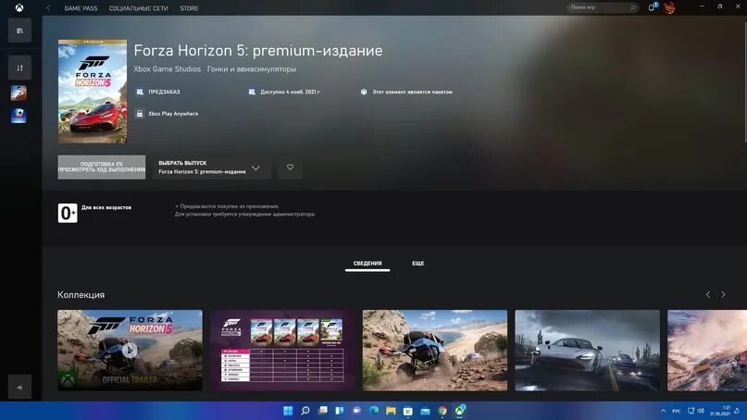The width and height of the screenshot is (747, 420).
Task: Launch Google Chrome from taskbar
Action: pyautogui.click(x=442, y=411)
